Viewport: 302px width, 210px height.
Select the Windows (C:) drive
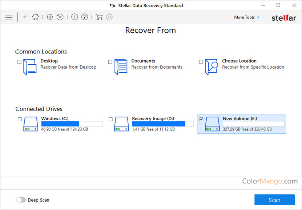coord(19,119)
